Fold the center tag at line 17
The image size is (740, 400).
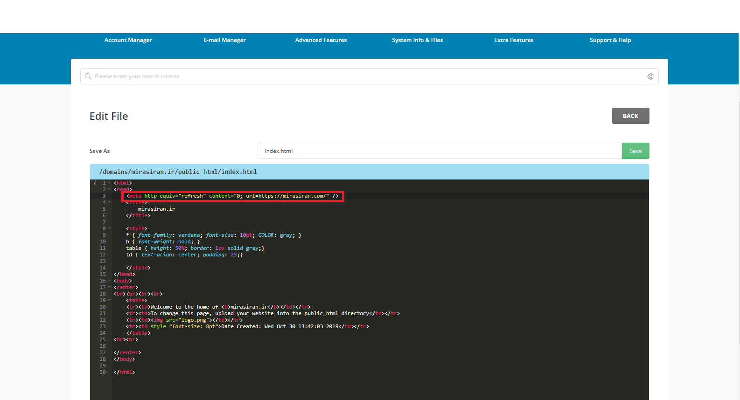click(x=110, y=287)
